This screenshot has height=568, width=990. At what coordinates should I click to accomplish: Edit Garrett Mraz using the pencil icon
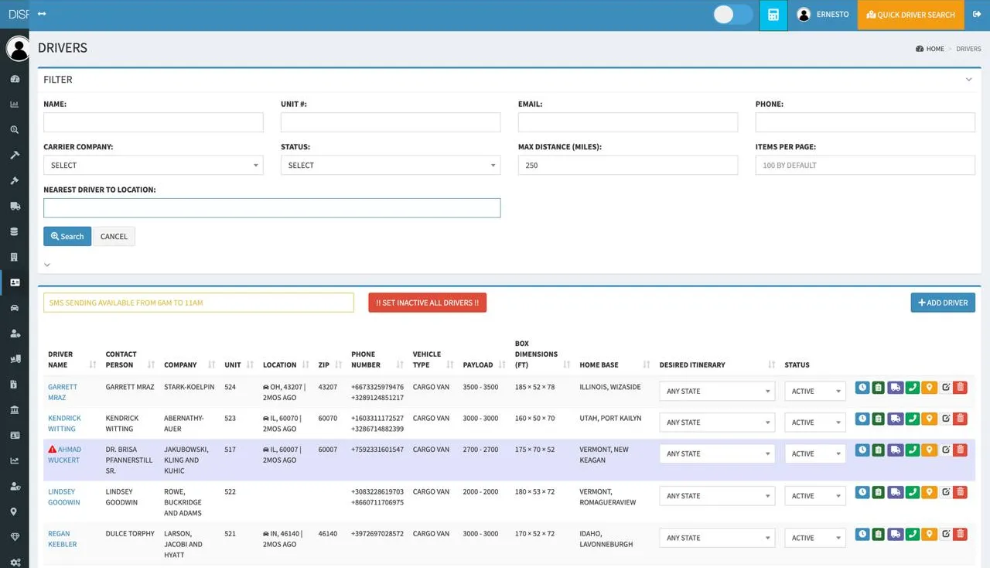point(945,388)
